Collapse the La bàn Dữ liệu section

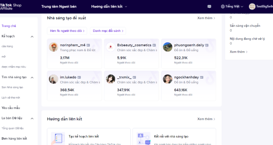pyautogui.click(x=32, y=119)
